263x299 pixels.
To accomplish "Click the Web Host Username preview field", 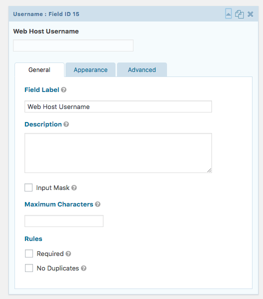I will (73, 45).
